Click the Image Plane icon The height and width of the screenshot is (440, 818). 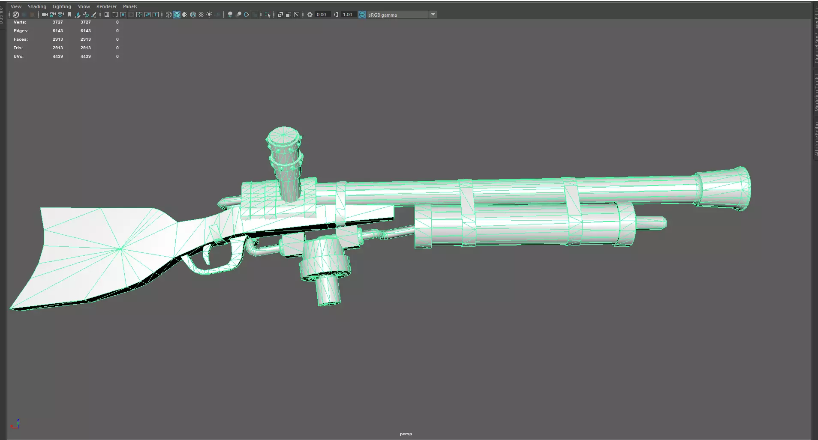tap(78, 15)
